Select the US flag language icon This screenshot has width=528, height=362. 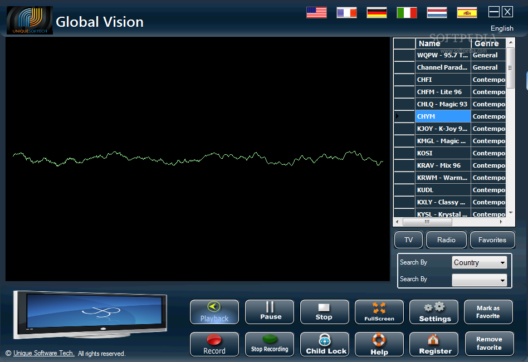coord(316,12)
